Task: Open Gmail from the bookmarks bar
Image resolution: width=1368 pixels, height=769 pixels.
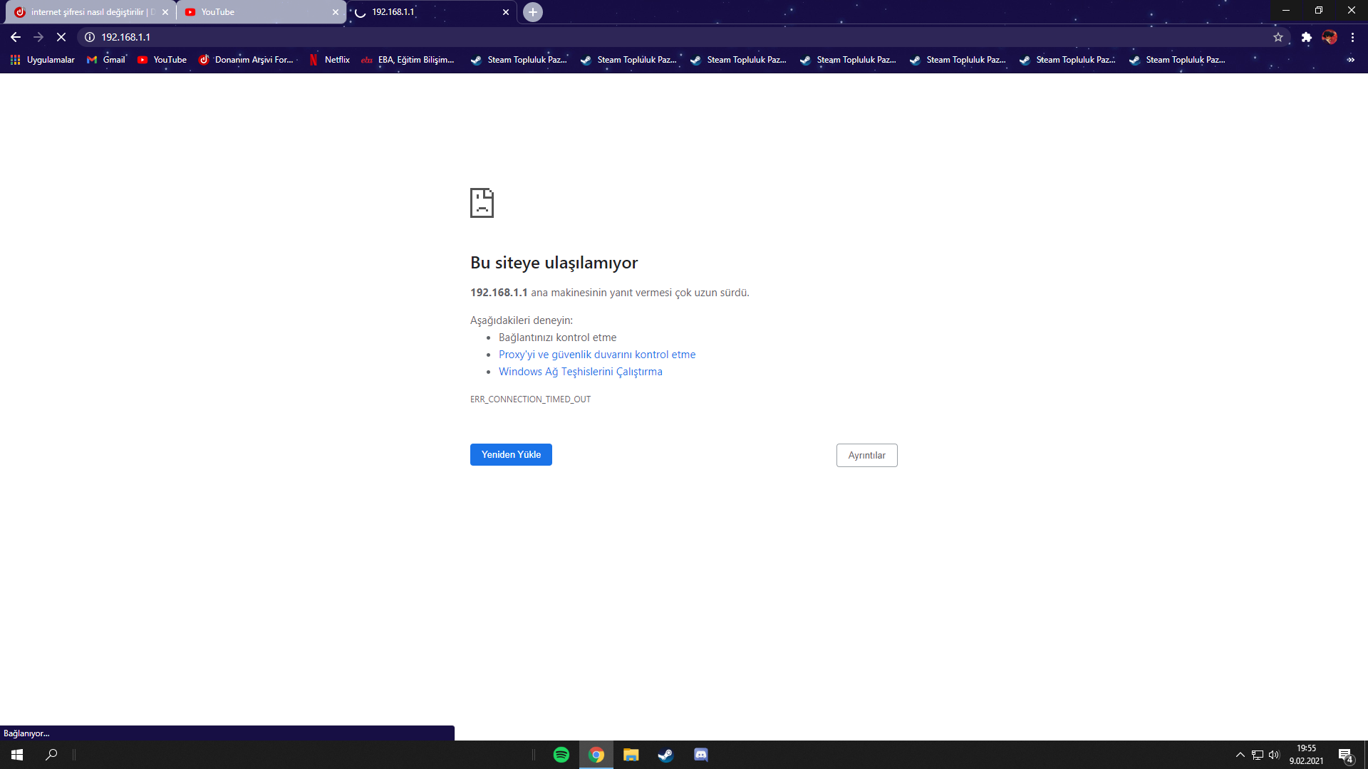Action: 105,60
